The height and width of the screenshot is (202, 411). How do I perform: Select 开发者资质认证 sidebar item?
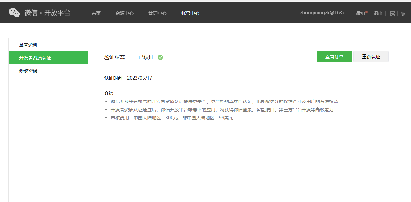click(48, 58)
